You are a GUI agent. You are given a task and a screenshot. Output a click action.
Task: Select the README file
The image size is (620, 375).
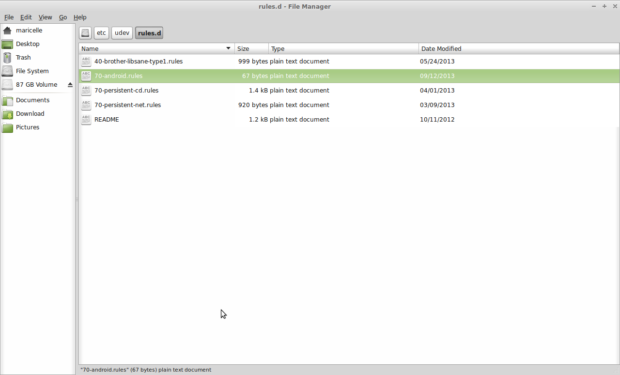click(107, 119)
